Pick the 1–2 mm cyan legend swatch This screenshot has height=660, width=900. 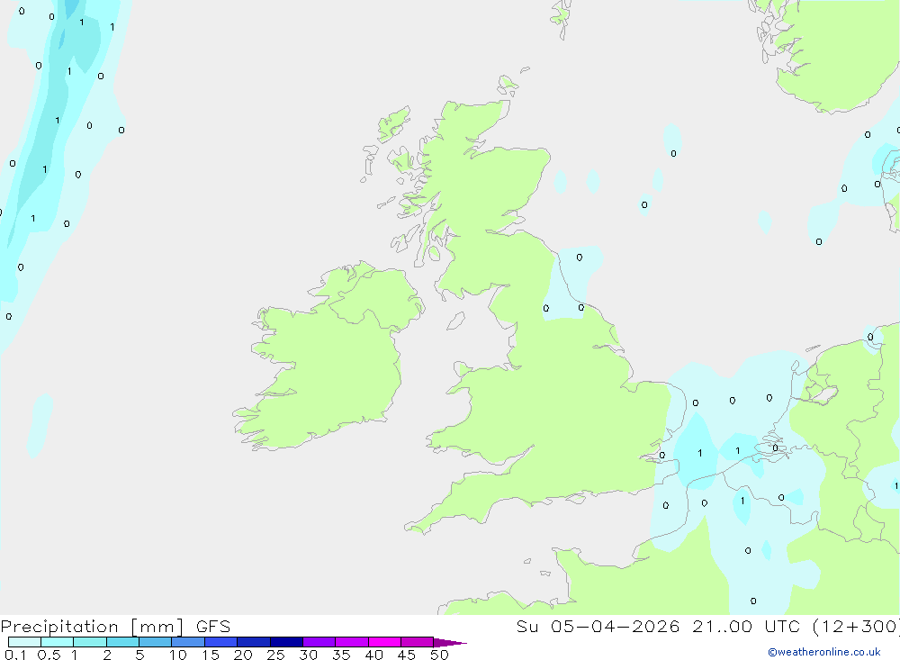tap(90, 642)
